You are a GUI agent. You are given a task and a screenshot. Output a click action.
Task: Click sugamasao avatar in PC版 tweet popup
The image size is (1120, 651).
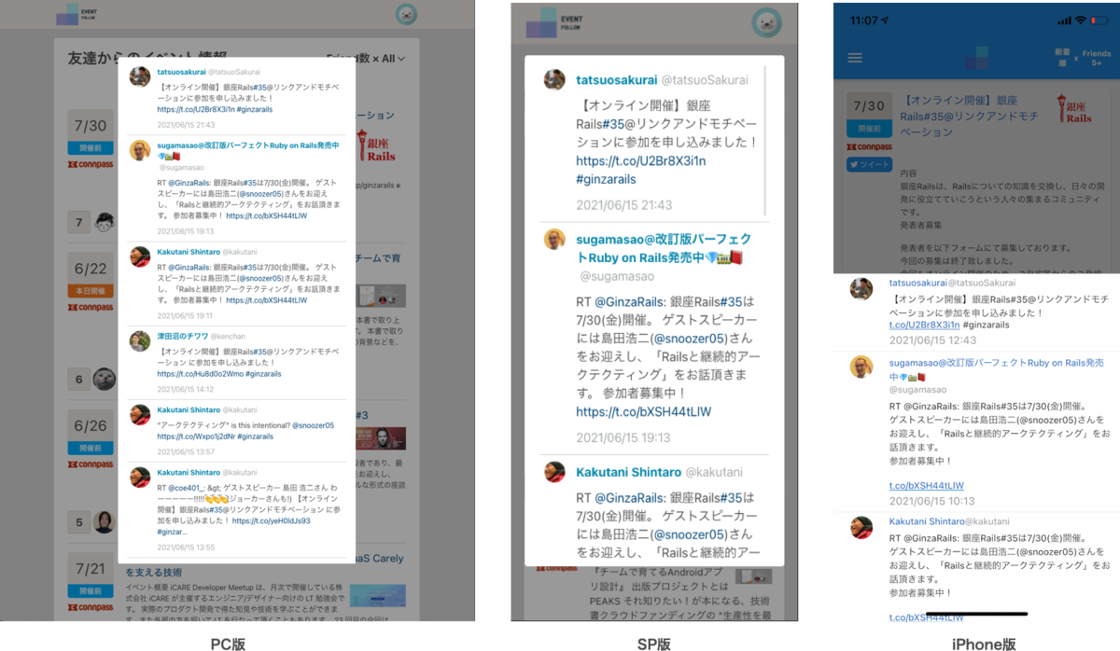tap(140, 151)
